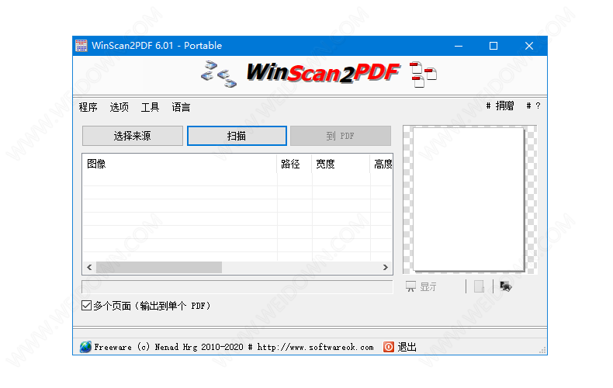The image size is (613, 388).
Task: Open the 工具 menu
Action: click(x=150, y=107)
